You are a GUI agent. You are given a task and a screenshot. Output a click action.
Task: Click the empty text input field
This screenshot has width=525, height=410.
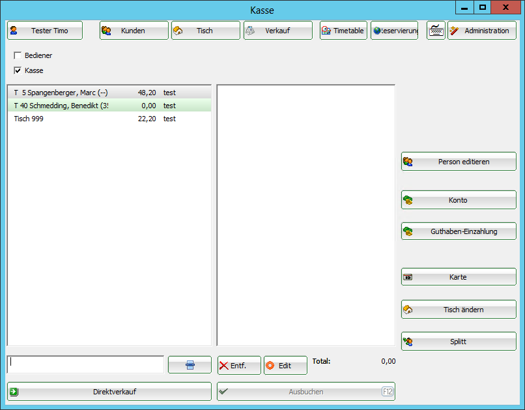click(x=85, y=364)
